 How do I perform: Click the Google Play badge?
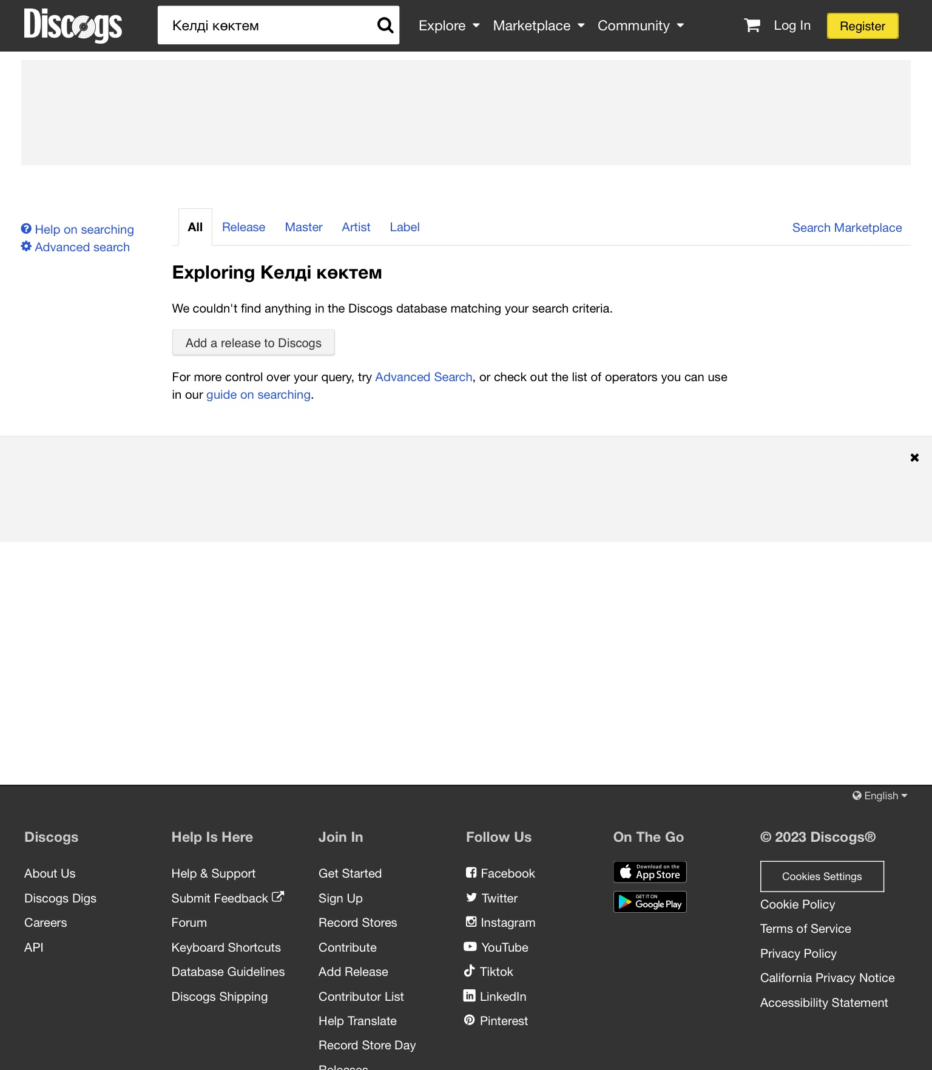[x=649, y=902]
